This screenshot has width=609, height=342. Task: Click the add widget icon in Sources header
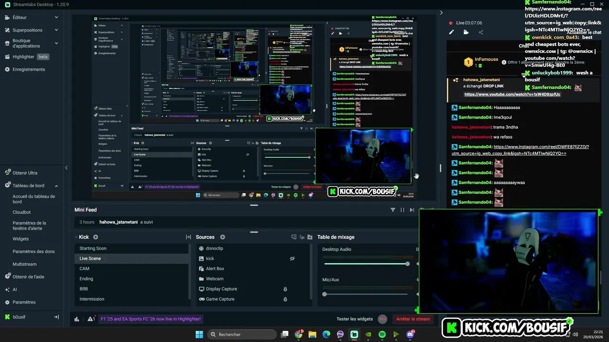(x=294, y=237)
